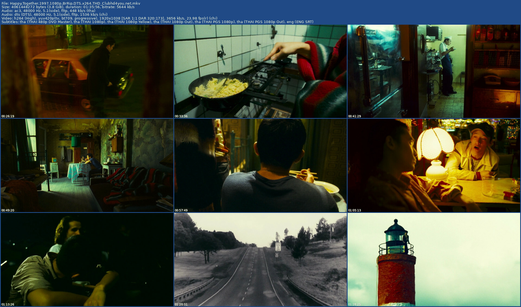Open the apartment room thumbnail at 00:49:20
521x307 pixels.
click(x=87, y=165)
